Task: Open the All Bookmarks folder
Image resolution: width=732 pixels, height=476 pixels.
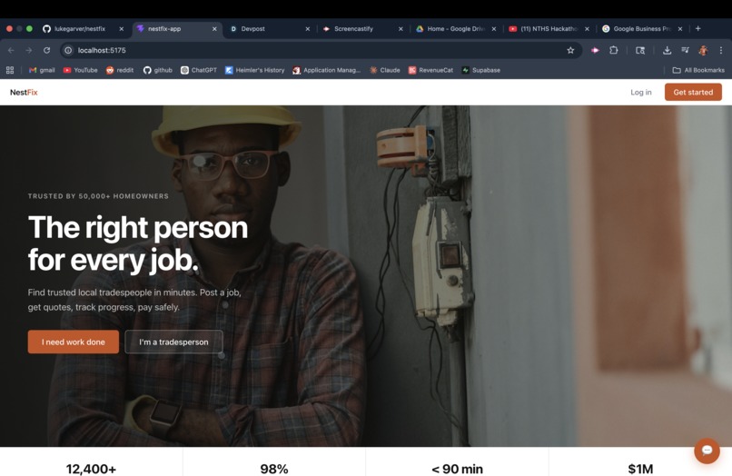Action: (x=698, y=70)
